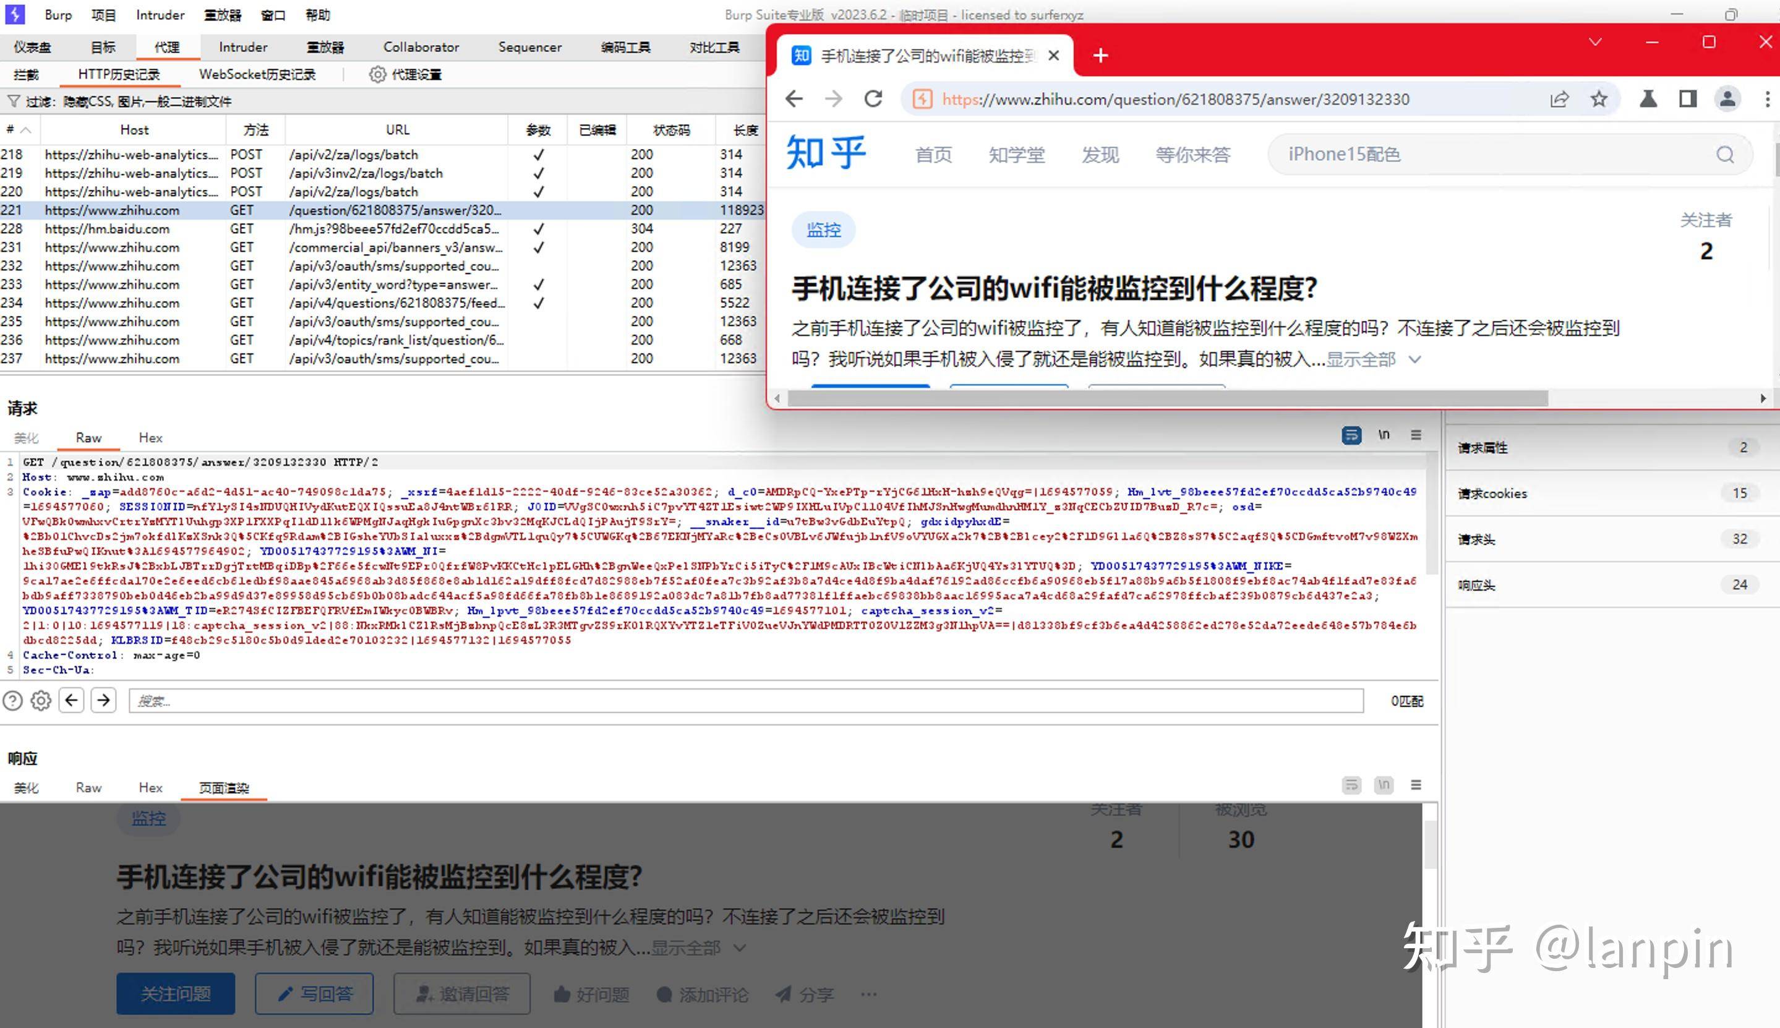The width and height of the screenshot is (1780, 1028).
Task: Click the browser back arrow
Action: [794, 99]
